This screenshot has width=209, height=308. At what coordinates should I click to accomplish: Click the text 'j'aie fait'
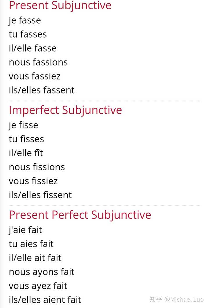tap(26, 230)
